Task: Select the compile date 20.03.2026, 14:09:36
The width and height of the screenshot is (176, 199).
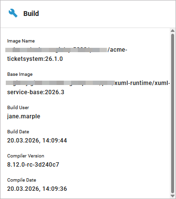Action: pos(37,189)
